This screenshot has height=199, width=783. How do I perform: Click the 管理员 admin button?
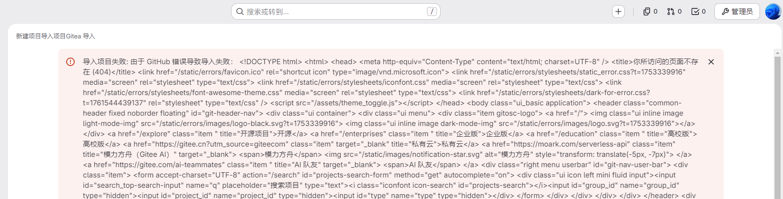point(737,12)
